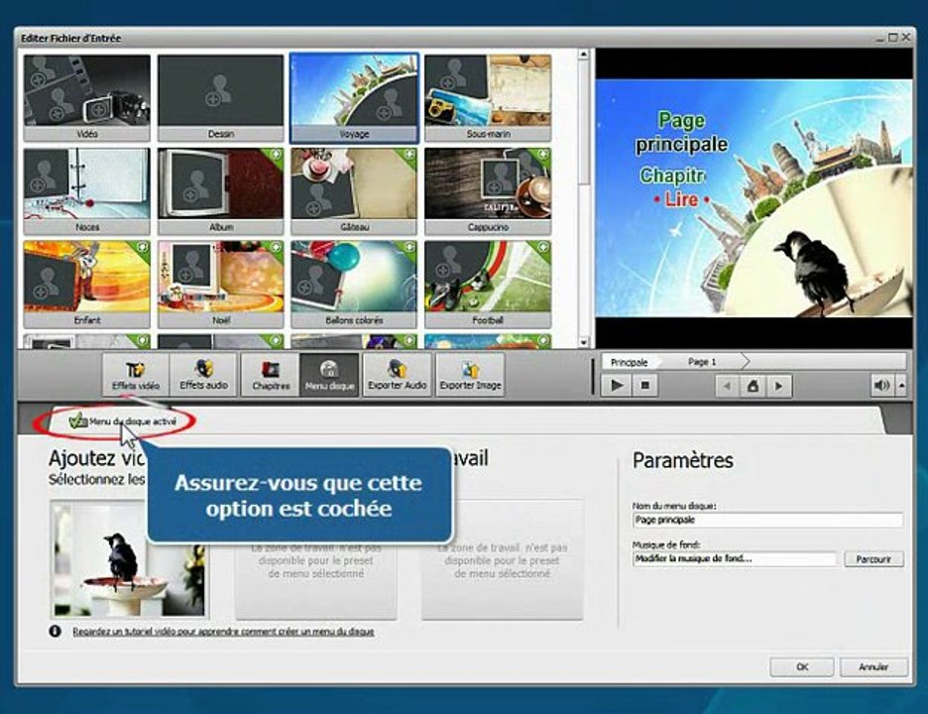The height and width of the screenshot is (714, 928).
Task: Toggle the Menu du disque activé checkbox
Action: tap(78, 421)
